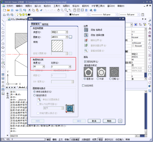Click the Cut scissors toolbar icon

pos(30,10)
